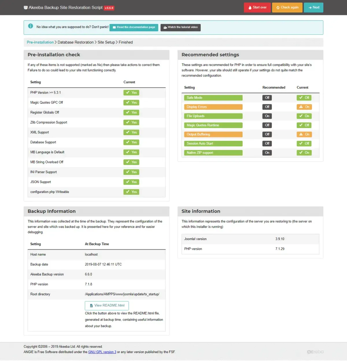Click the checkmark icon for Safe Mode current Off
347x361 pixels.
(x=301, y=98)
